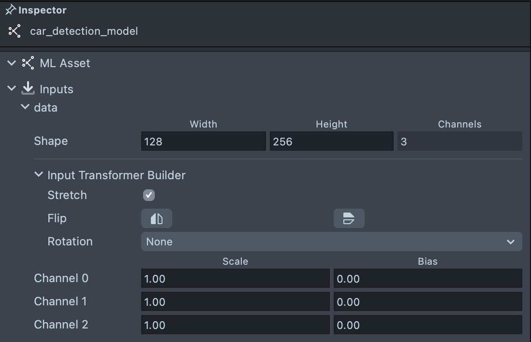Collapse the data input group
The width and height of the screenshot is (531, 342).
tap(25, 107)
